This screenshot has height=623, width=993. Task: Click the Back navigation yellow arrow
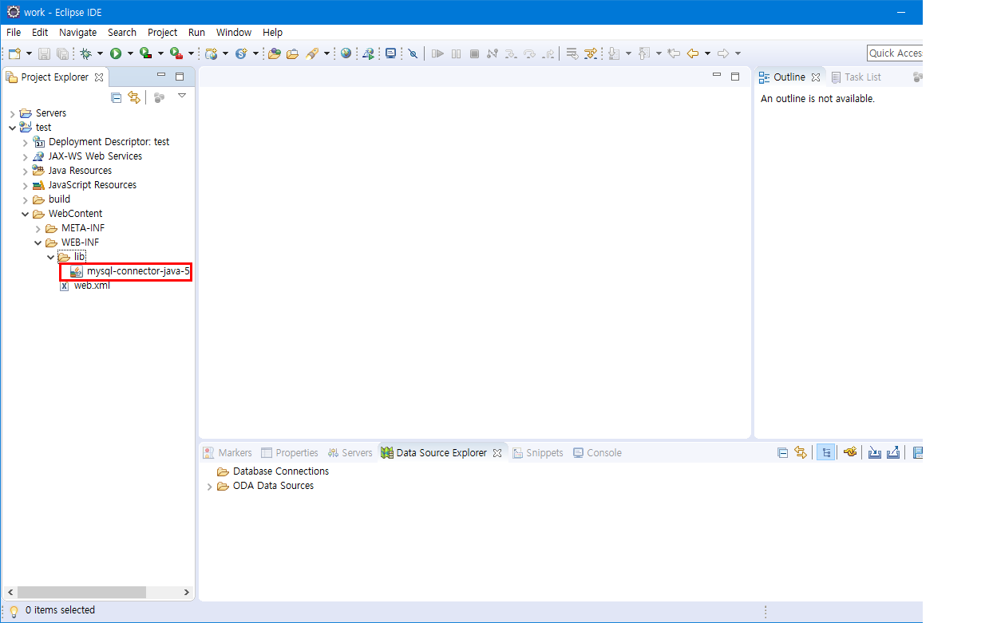point(693,53)
